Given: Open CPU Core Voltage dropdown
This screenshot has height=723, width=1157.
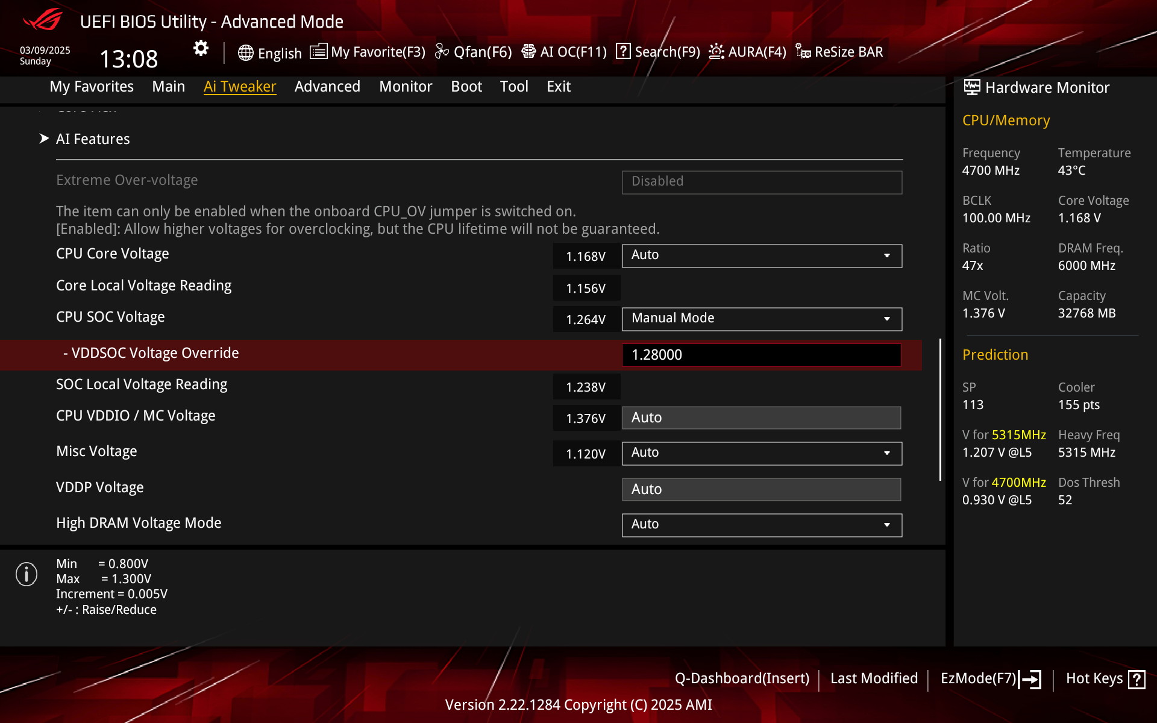Looking at the screenshot, I should tap(762, 255).
